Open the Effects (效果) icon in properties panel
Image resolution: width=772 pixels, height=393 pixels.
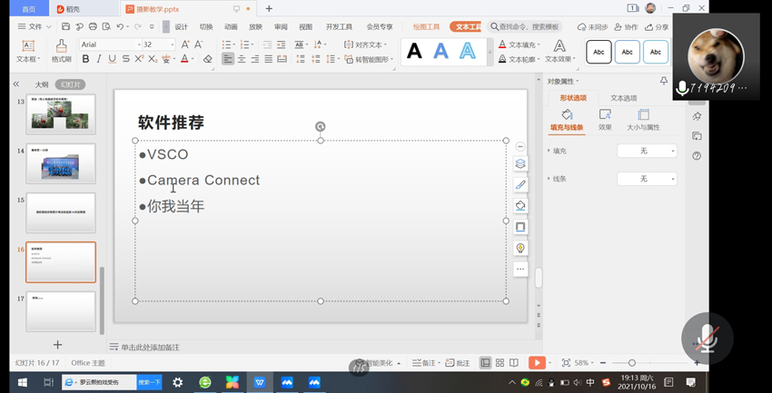click(605, 119)
